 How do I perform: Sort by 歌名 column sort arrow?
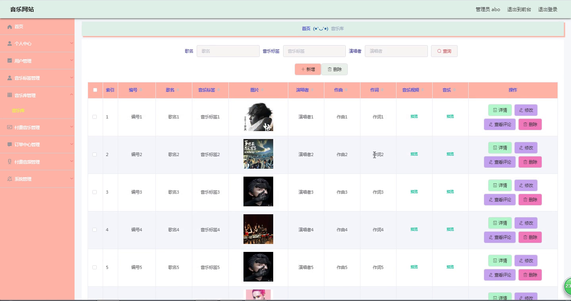click(178, 90)
